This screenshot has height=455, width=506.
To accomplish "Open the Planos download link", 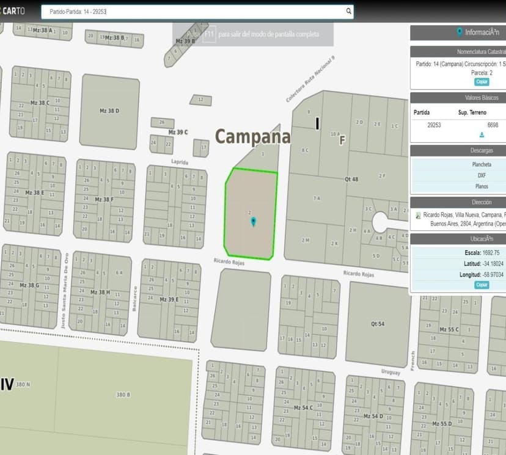I will 482,186.
